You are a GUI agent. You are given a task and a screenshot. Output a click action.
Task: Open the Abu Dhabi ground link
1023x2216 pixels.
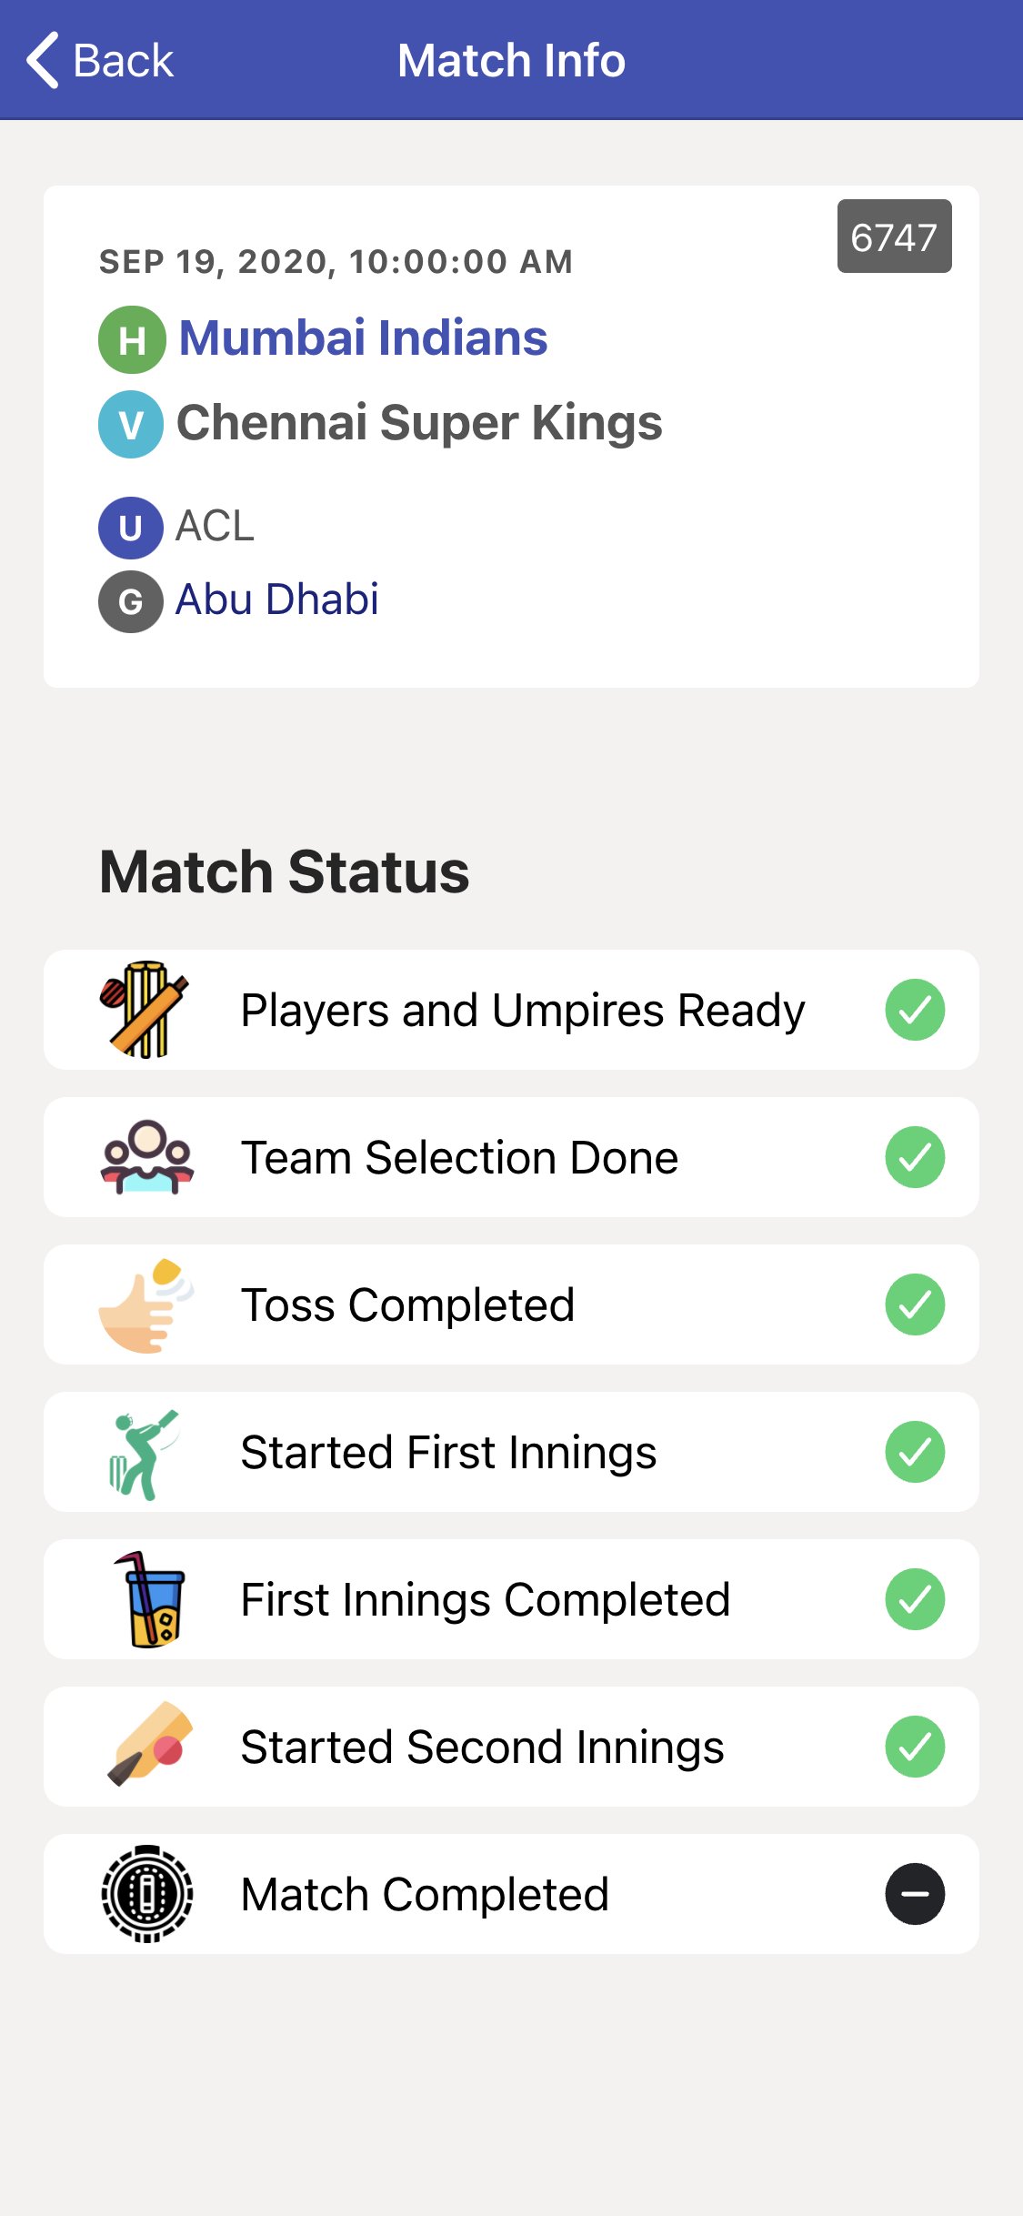click(276, 599)
